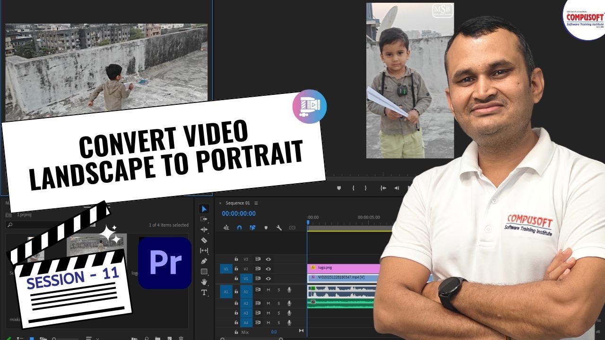Select the Hand tool
605x340 pixels.
[204, 282]
